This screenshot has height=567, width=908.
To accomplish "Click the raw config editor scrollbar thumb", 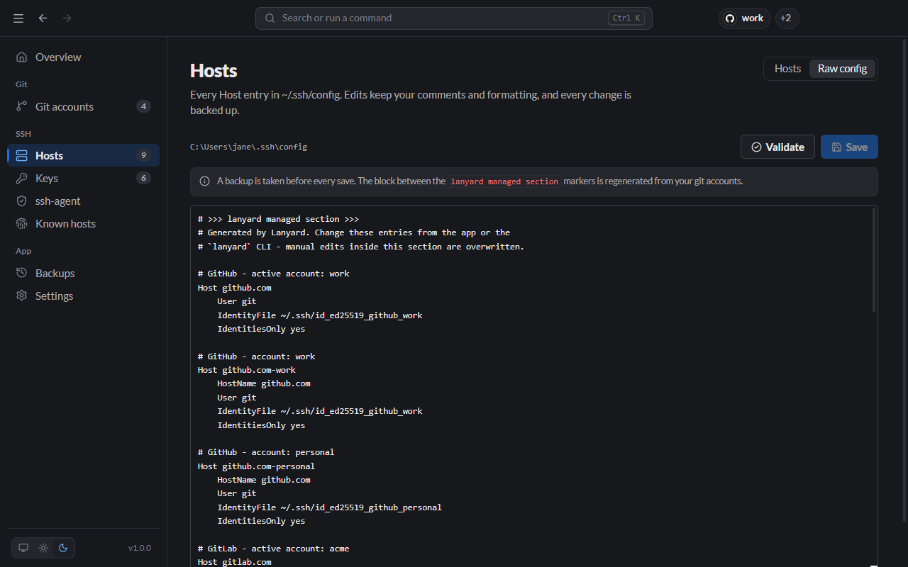I will coord(873,260).
